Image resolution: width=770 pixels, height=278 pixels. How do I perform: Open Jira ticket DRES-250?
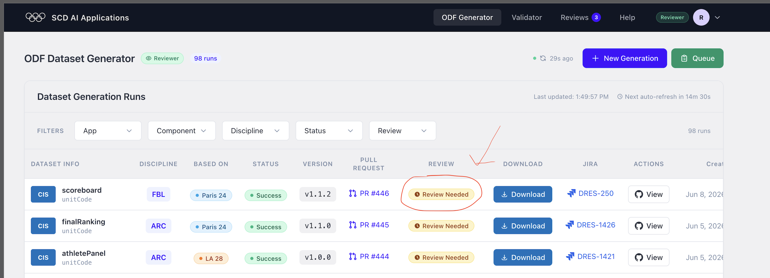click(590, 193)
